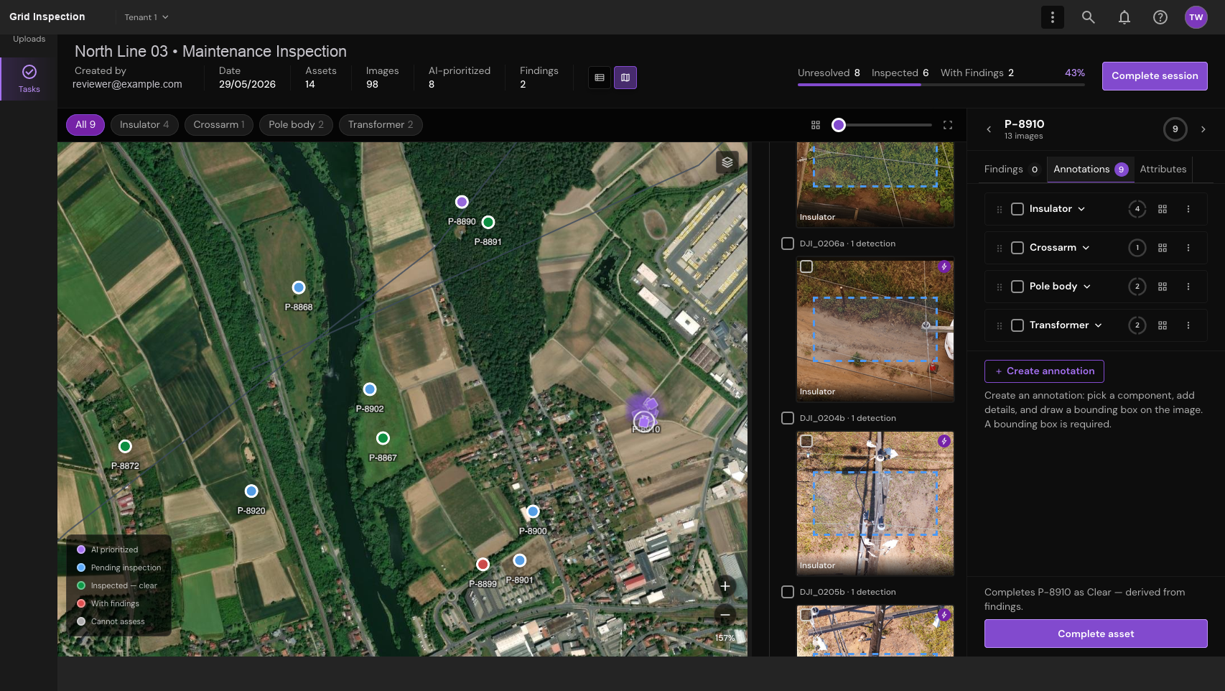Viewport: 1225px width, 691px height.
Task: Click the search magnifier icon
Action: (x=1088, y=17)
